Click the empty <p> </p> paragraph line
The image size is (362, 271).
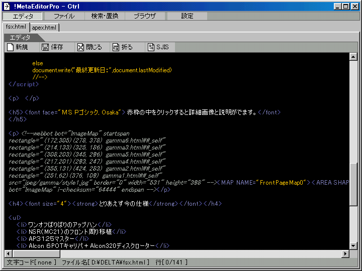point(24,98)
